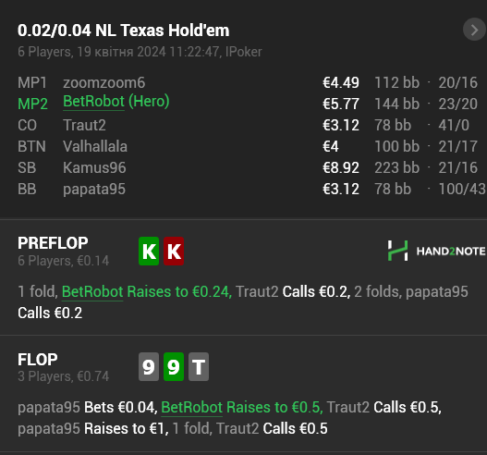The height and width of the screenshot is (455, 487).
Task: Click the Hand2Note logo
Action: point(436,251)
